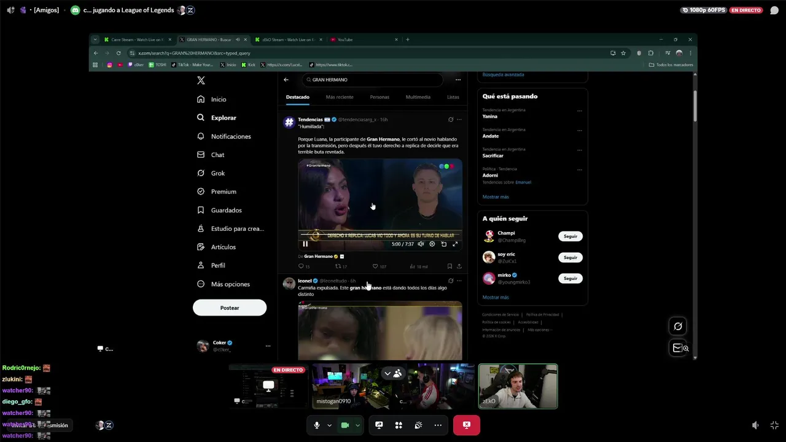The height and width of the screenshot is (442, 786).
Task: Open video settings gear icon
Action: point(432,244)
